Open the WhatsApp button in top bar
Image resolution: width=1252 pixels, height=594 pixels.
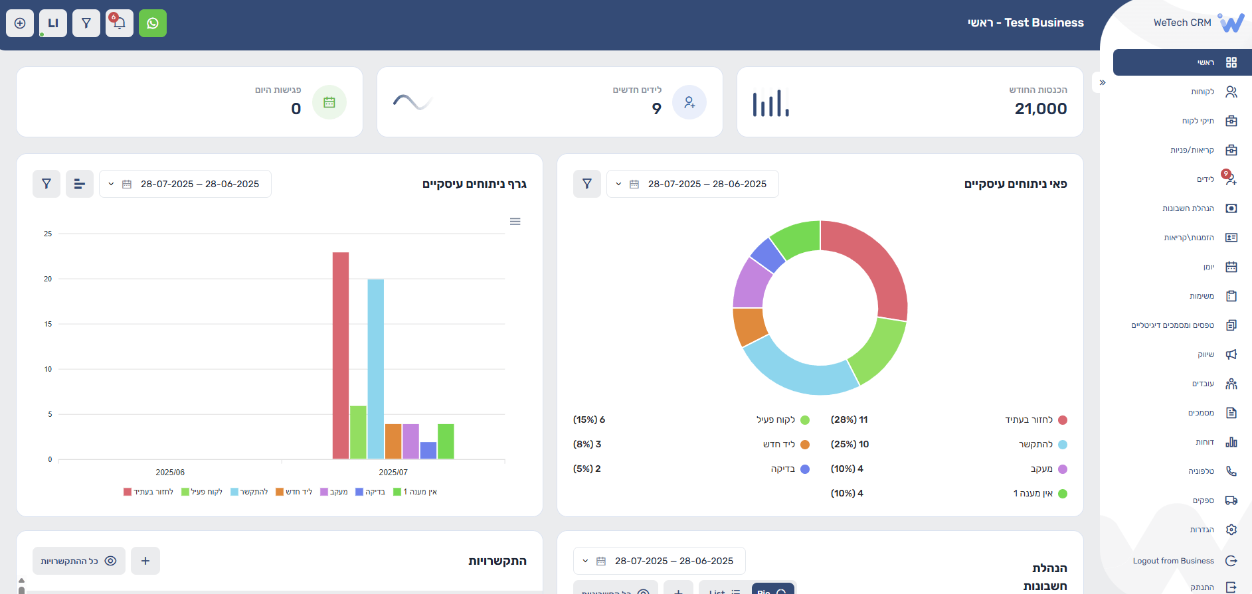[153, 23]
